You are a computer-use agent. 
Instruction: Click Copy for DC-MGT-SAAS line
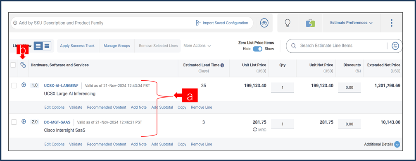pyautogui.click(x=182, y=145)
